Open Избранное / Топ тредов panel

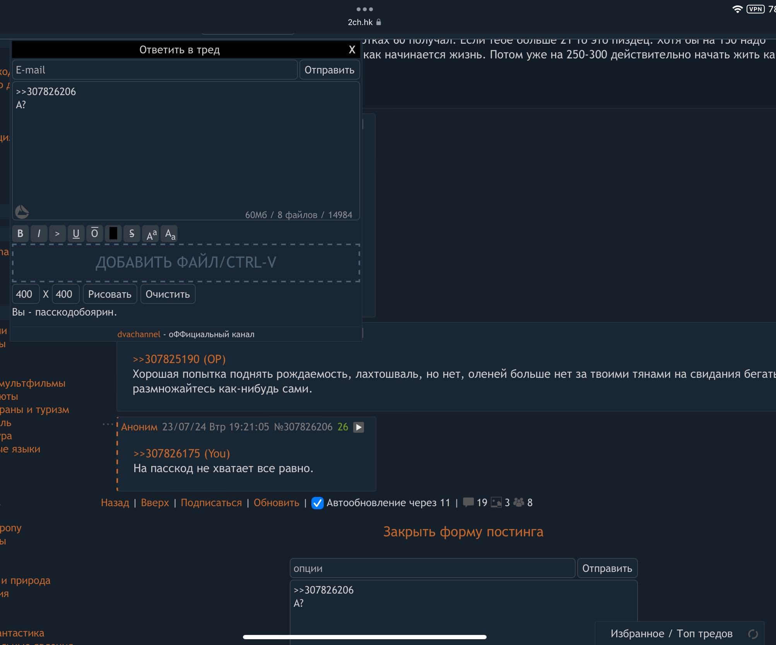click(x=672, y=633)
